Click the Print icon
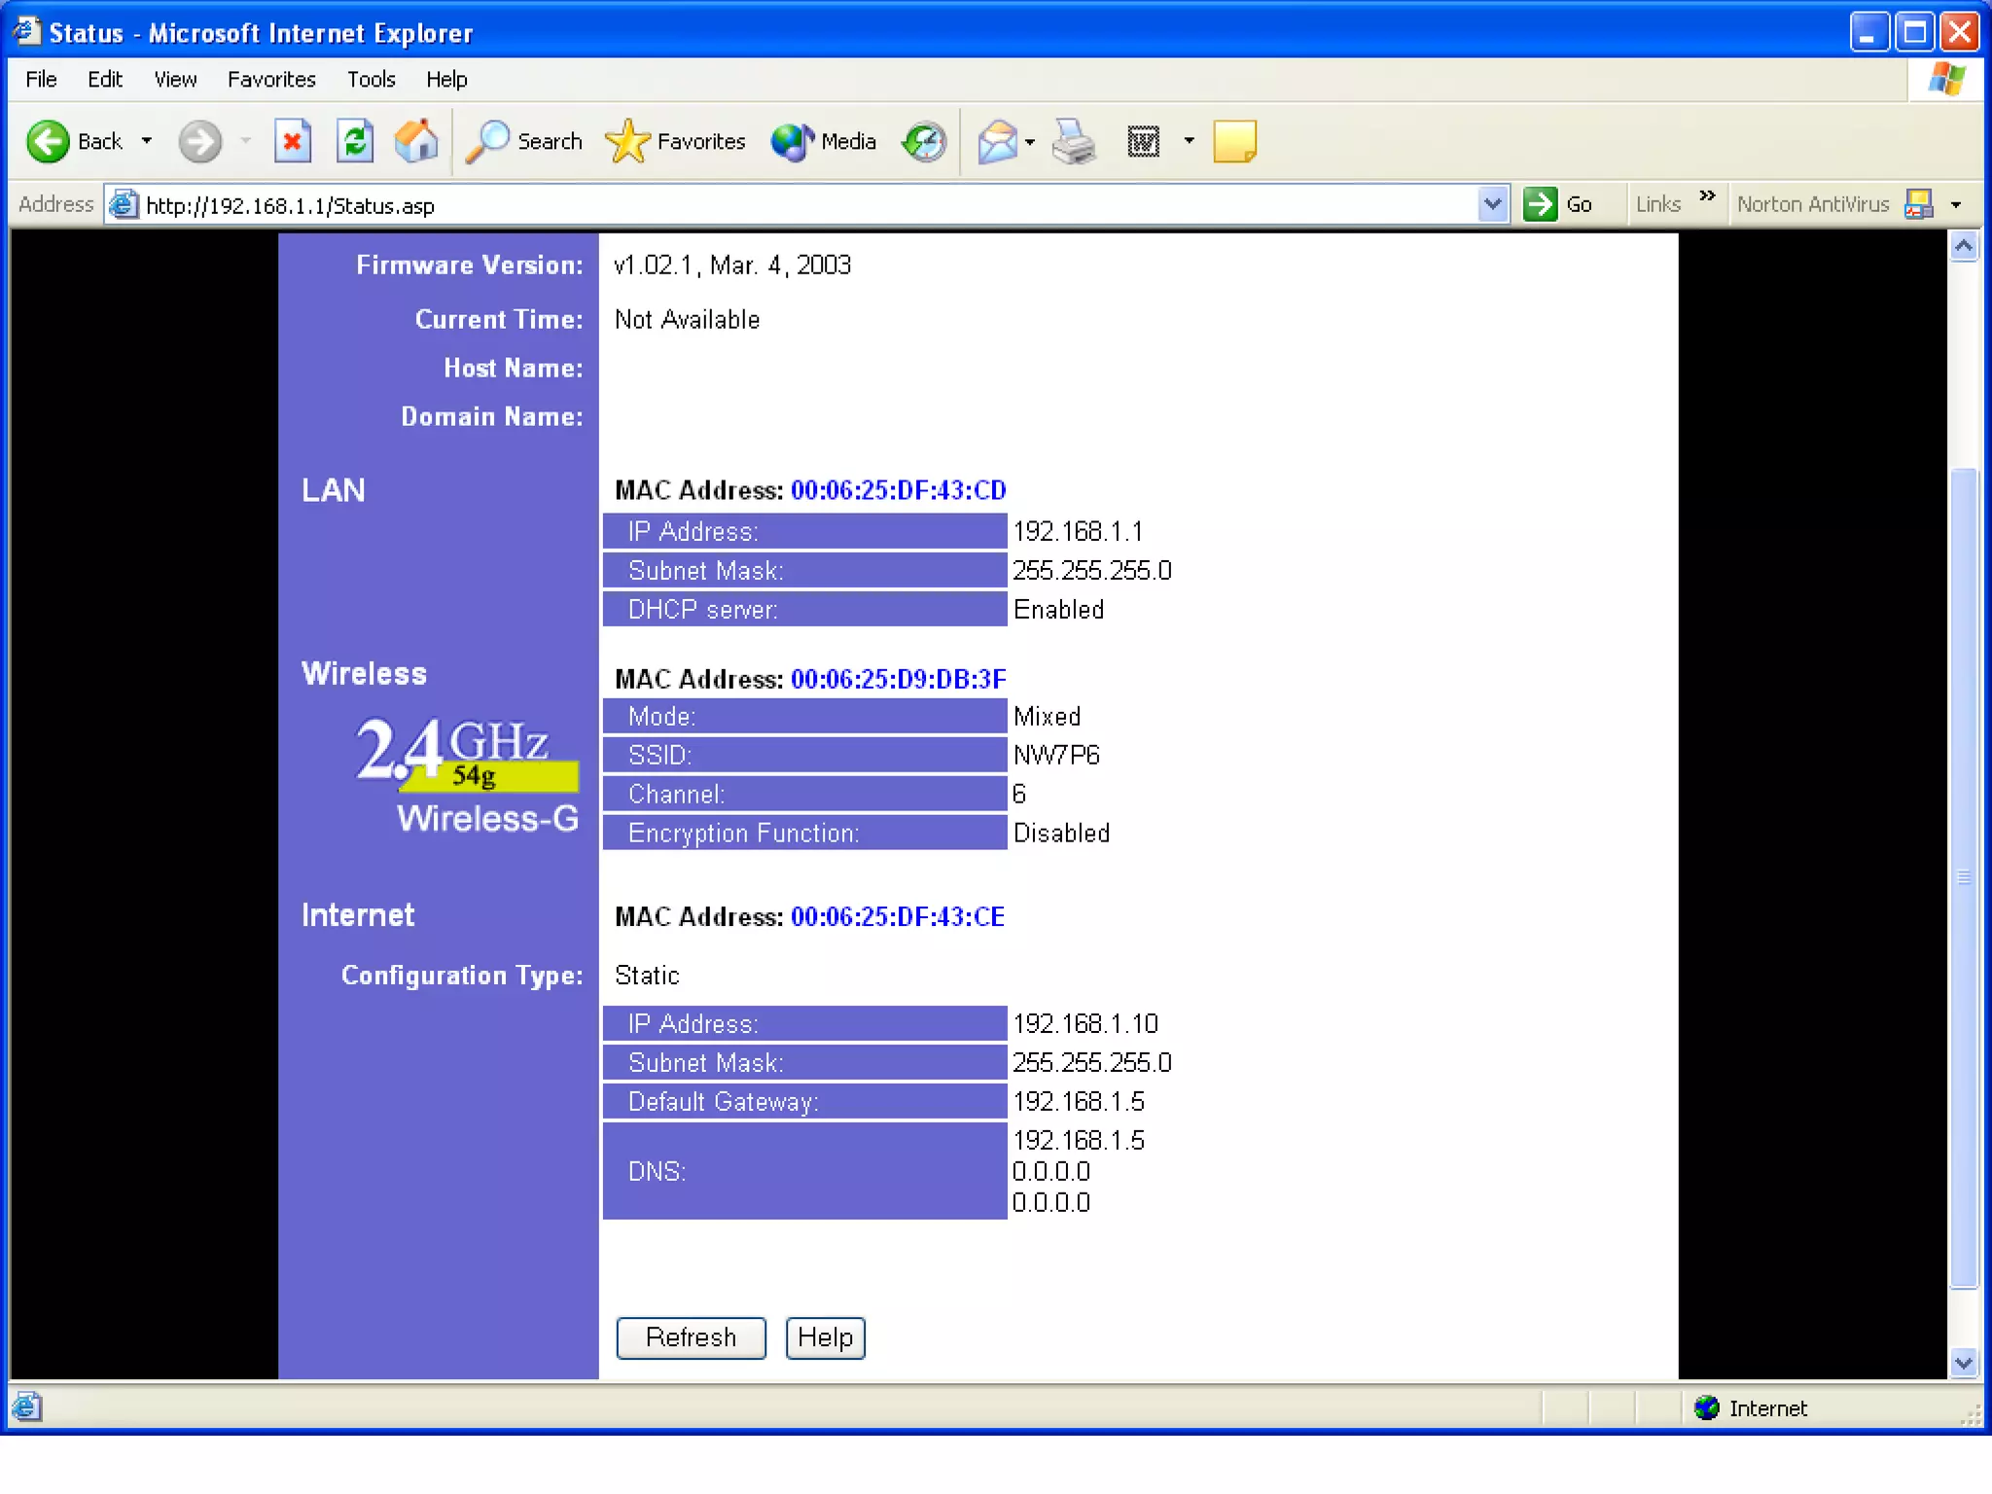 click(x=1074, y=142)
